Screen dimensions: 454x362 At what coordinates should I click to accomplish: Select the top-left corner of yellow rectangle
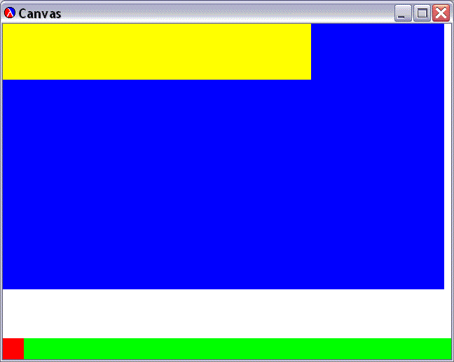pyautogui.click(x=4, y=25)
